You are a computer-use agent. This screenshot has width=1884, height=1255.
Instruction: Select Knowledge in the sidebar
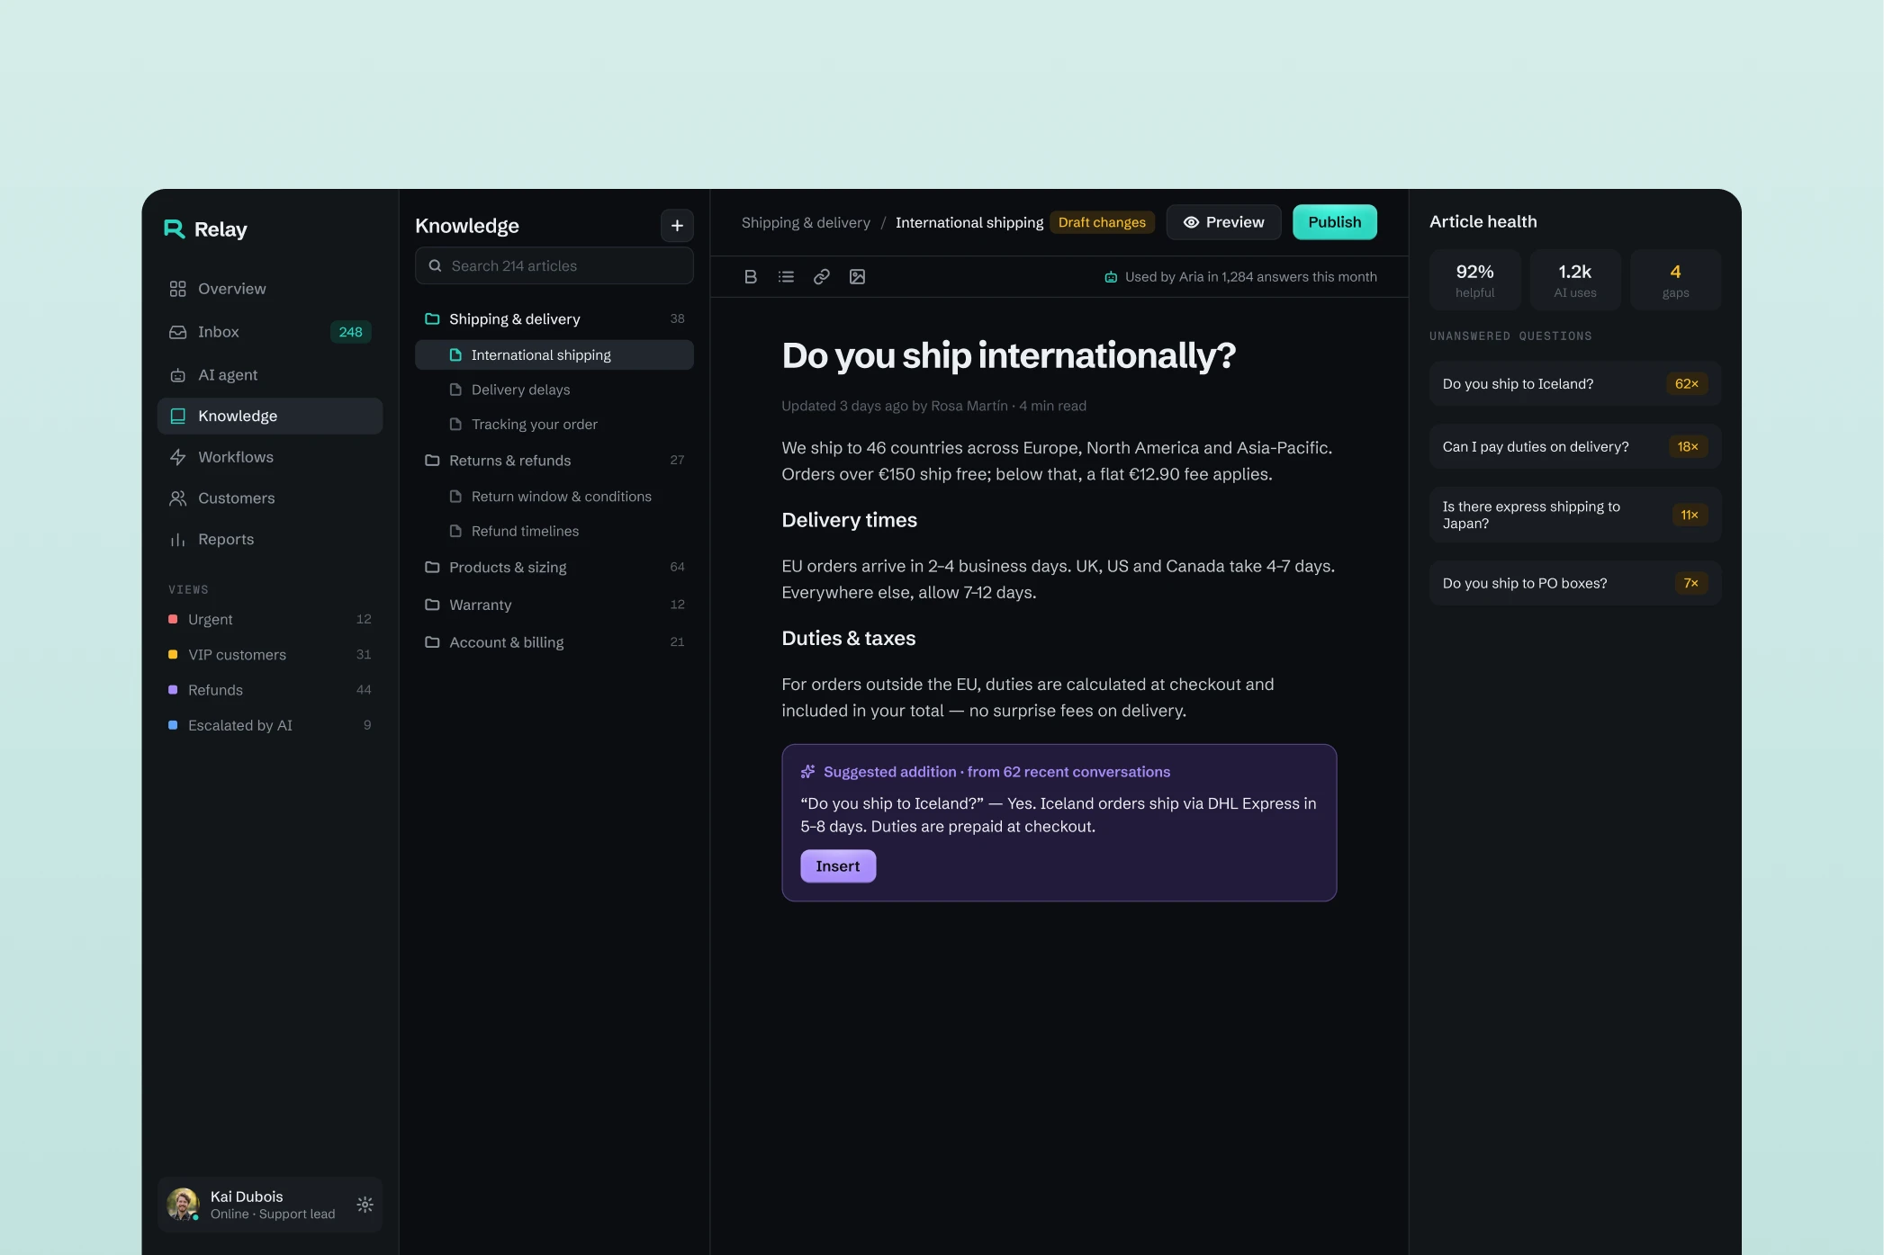(x=270, y=416)
